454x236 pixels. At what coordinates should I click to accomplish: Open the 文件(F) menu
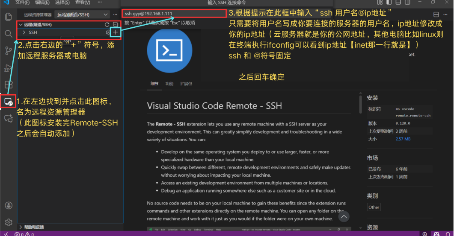[x=22, y=2]
